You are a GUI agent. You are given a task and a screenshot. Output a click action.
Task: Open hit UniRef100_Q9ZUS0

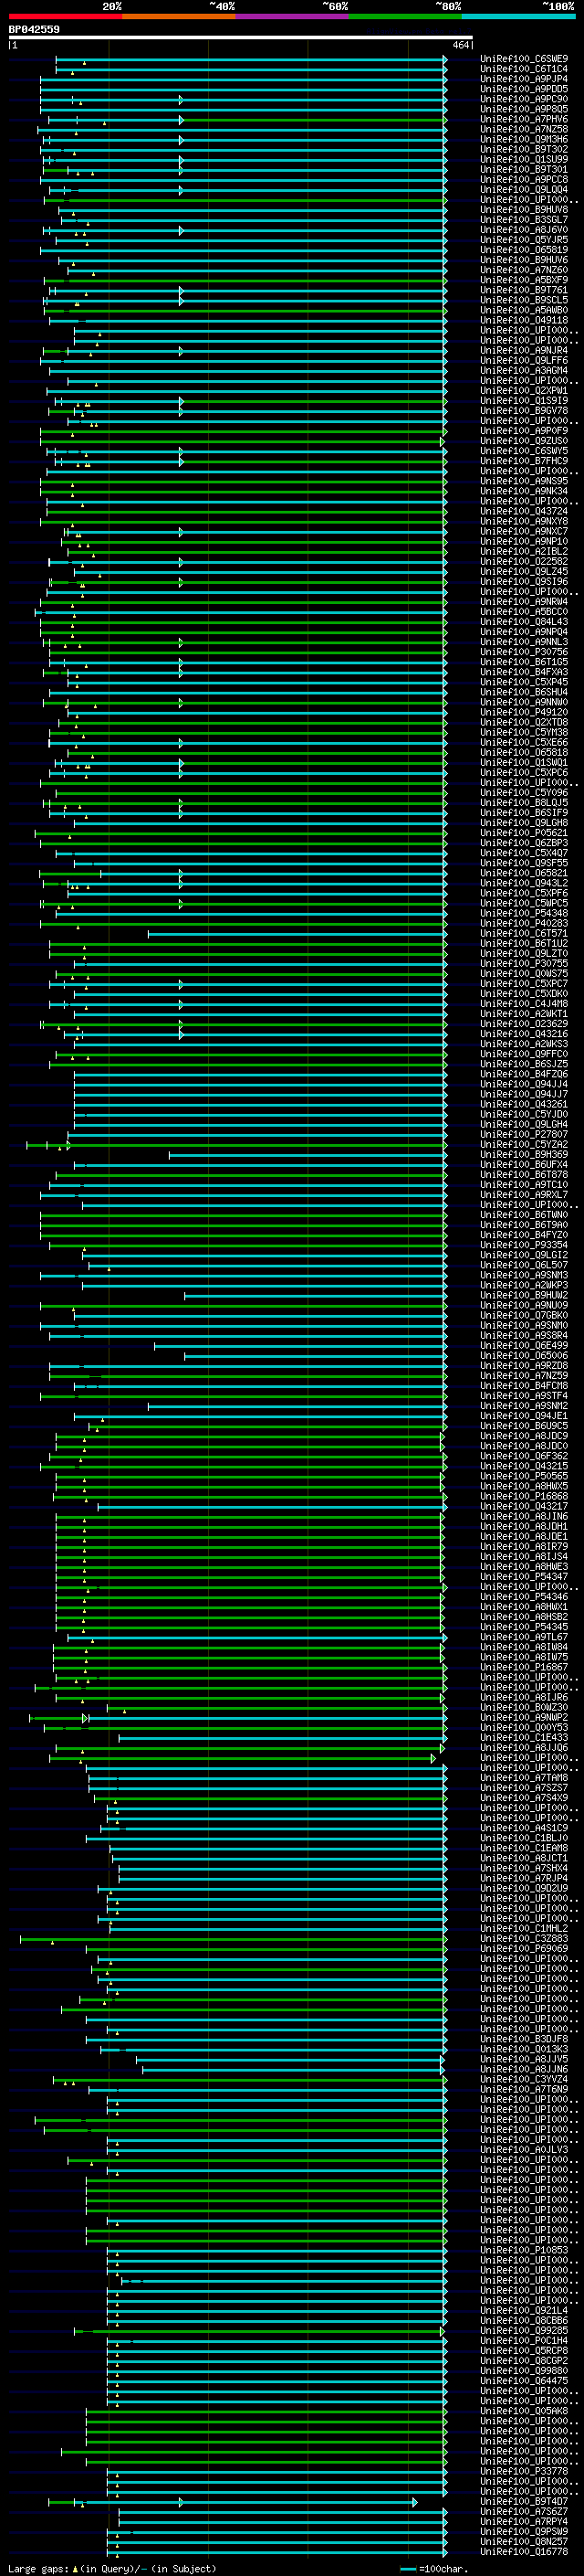[x=524, y=441]
